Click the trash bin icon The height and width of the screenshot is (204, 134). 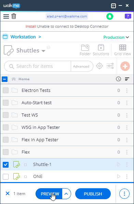[14, 16]
